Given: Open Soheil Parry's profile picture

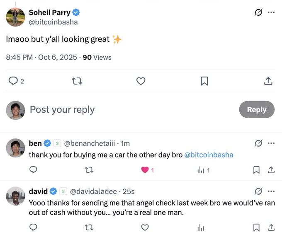Looking at the screenshot, I should [x=15, y=17].
